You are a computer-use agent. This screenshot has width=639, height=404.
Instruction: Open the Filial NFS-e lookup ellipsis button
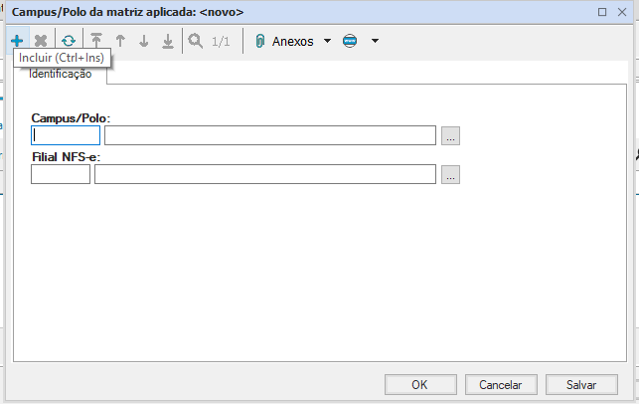(x=450, y=175)
